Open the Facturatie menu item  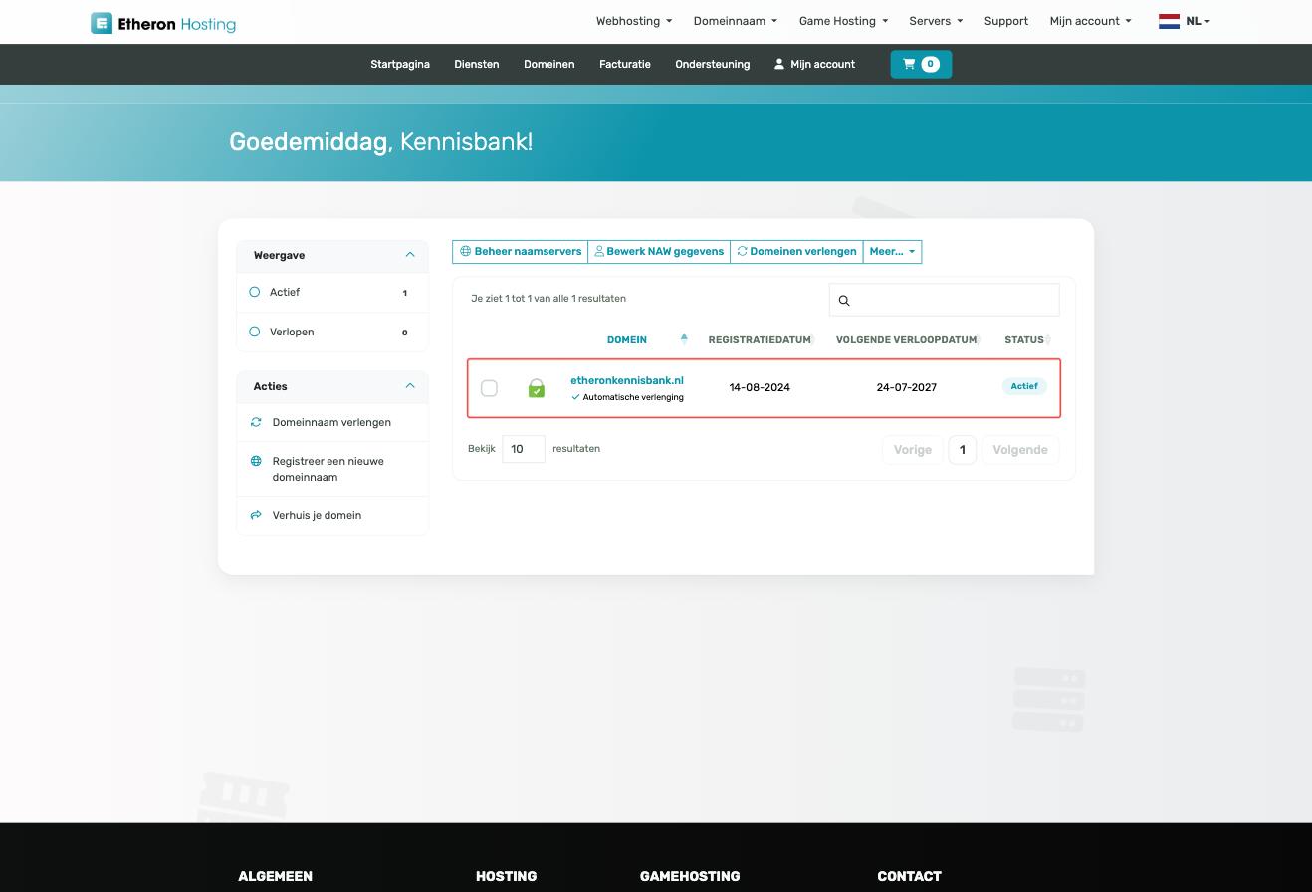click(x=625, y=64)
